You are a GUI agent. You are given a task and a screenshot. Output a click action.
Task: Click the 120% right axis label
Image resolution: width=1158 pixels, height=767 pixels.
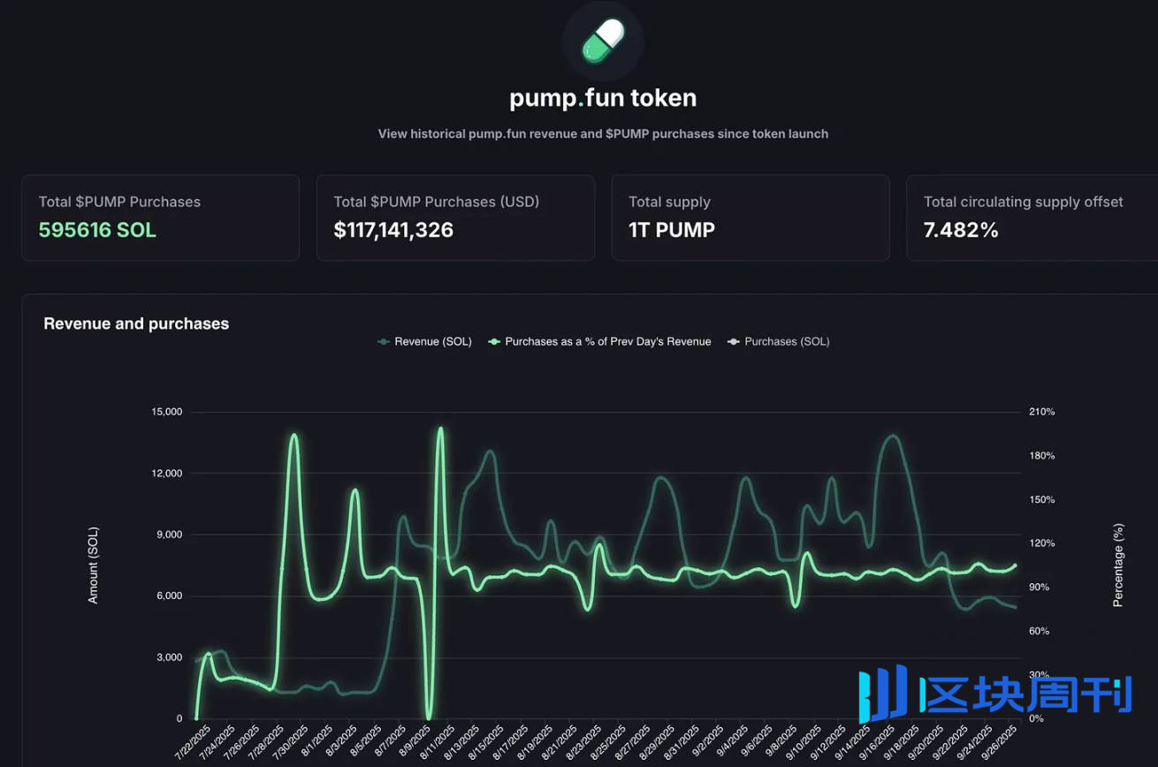click(1041, 543)
